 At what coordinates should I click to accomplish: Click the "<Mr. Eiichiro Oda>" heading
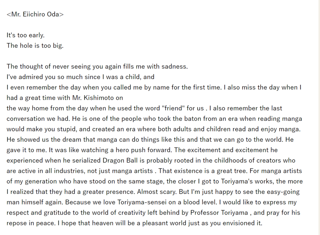(35, 14)
